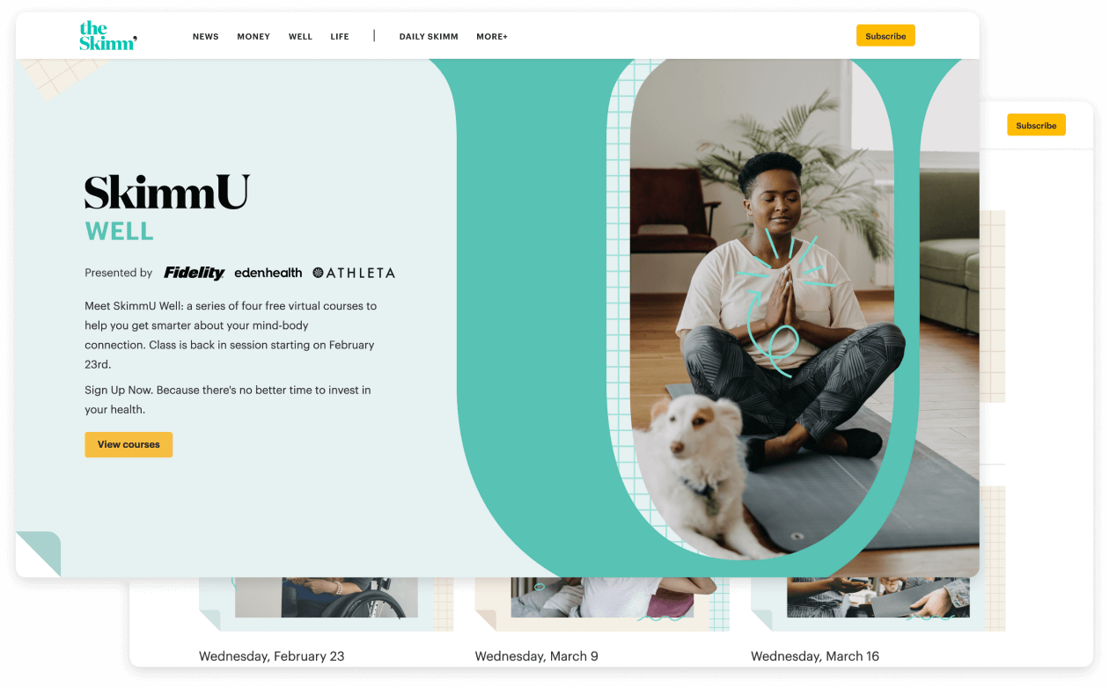Click theSkimm logo in header
The width and height of the screenshot is (1109, 687).
pos(108,36)
